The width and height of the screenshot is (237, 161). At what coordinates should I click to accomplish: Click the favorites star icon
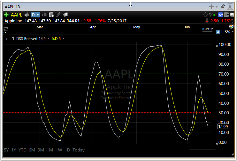tap(205, 15)
